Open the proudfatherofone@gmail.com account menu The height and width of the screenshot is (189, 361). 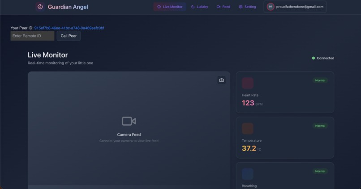(x=295, y=7)
